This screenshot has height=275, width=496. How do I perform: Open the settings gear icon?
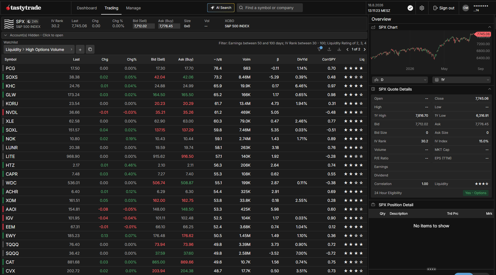[x=422, y=8]
